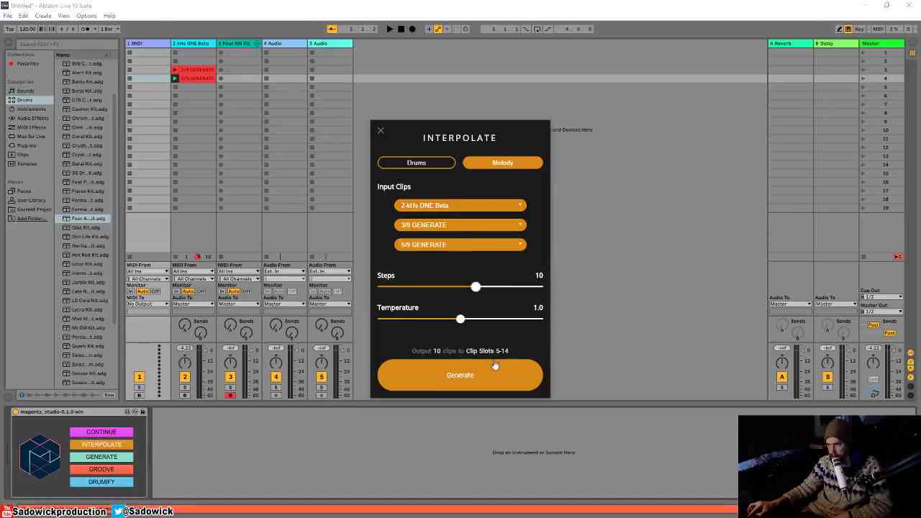This screenshot has width=921, height=518.
Task: Click the 120.00 tempo field
Action: pyautogui.click(x=27, y=29)
